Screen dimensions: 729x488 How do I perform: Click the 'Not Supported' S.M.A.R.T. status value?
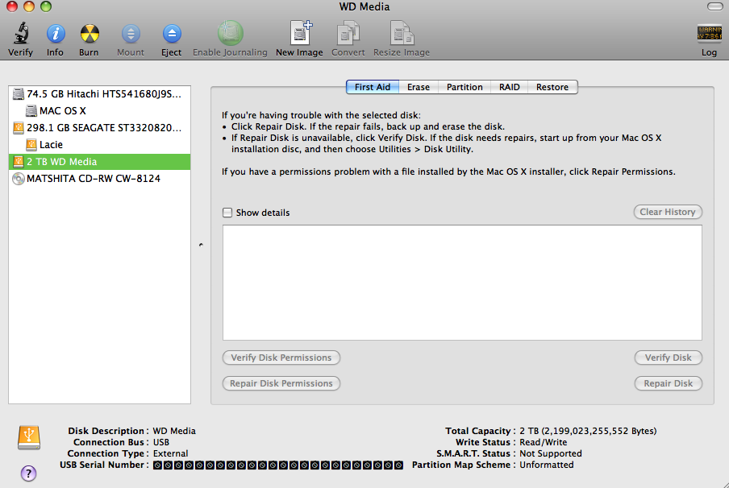pyautogui.click(x=551, y=453)
